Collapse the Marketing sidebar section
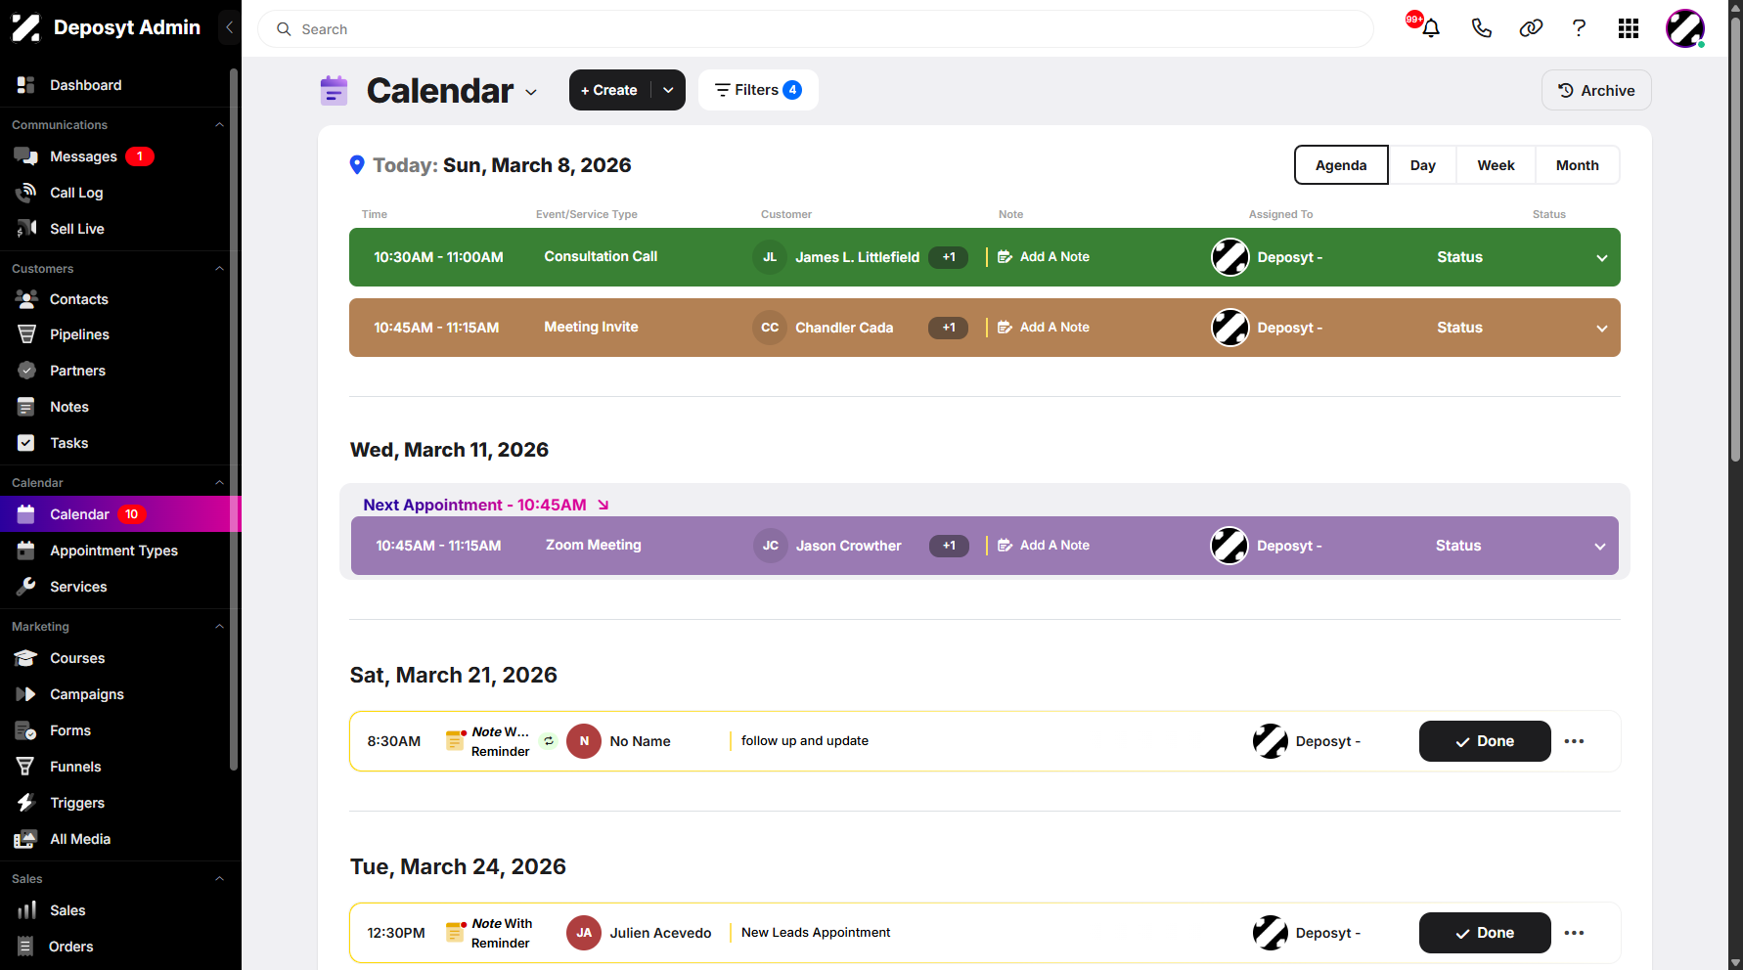This screenshot has height=970, width=1743. (x=219, y=627)
